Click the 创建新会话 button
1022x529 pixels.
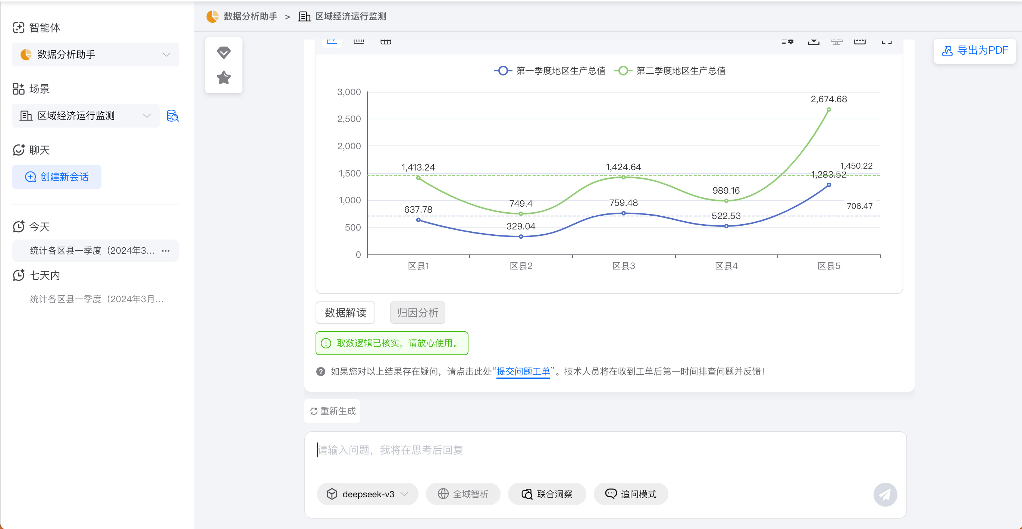click(x=57, y=177)
